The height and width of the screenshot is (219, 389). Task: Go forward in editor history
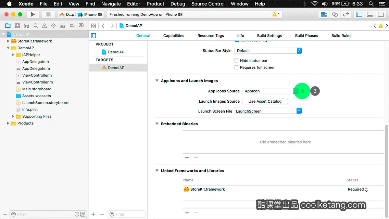(x=112, y=26)
